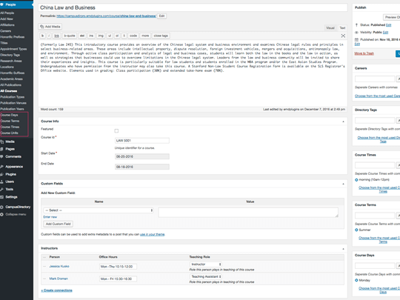Click the permalink Edit button
This screenshot has width=400, height=300.
[x=161, y=16]
